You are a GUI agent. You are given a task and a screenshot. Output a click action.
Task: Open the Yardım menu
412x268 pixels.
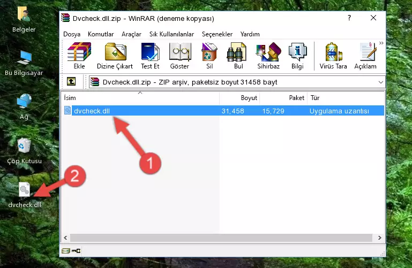250,34
